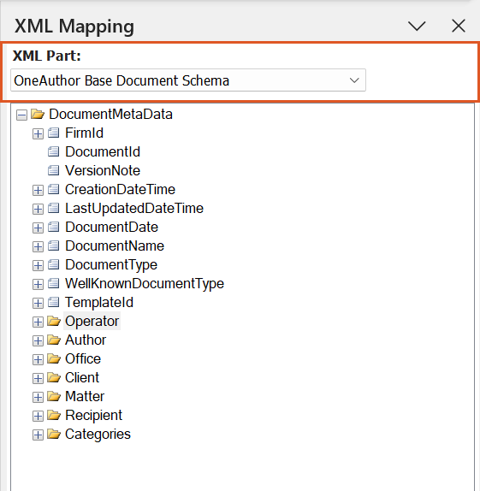Select the Client tree label

coord(82,377)
